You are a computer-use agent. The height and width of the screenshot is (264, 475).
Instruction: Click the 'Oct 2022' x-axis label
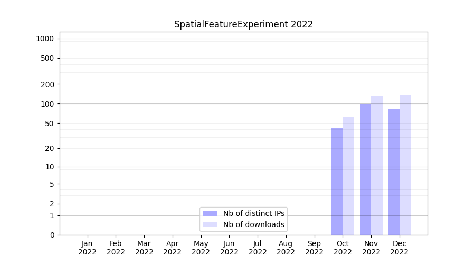(x=343, y=248)
